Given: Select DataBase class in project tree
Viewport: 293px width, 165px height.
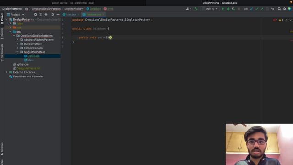Looking at the screenshot, I should pyautogui.click(x=33, y=56).
